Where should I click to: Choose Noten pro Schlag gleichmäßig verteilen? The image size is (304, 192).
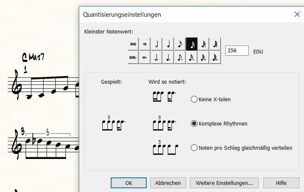pos(194,148)
